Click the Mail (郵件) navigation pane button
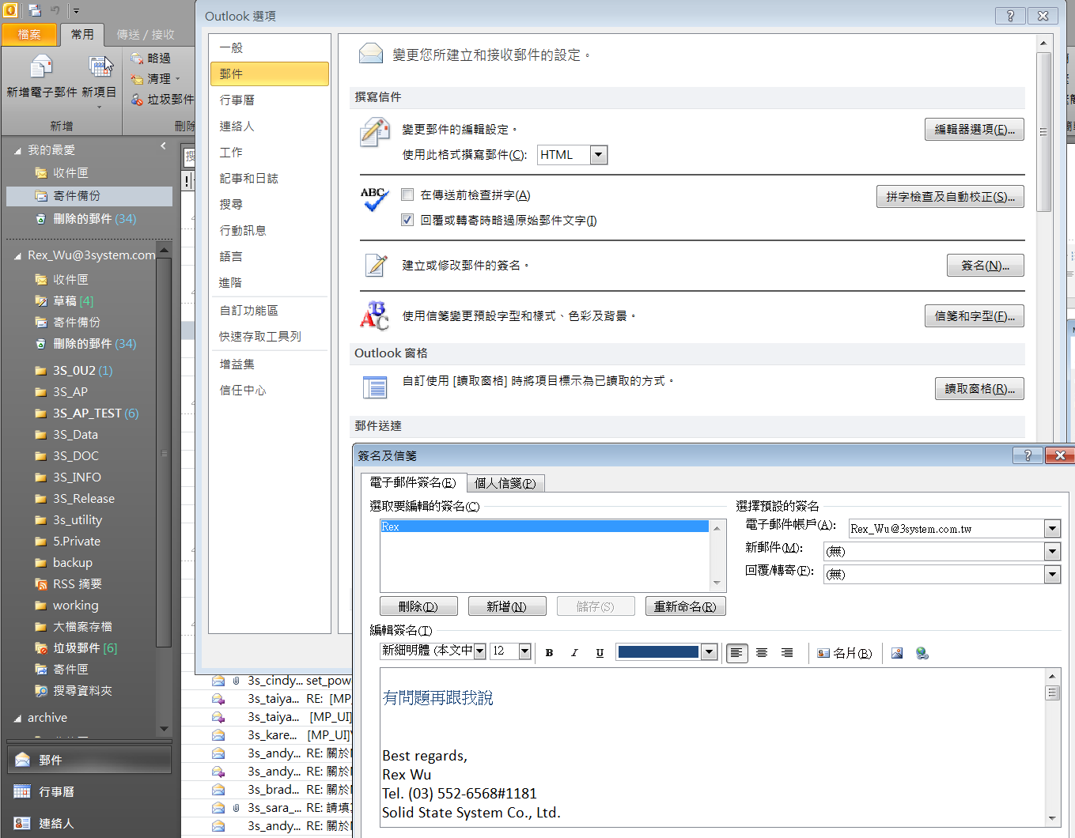The height and width of the screenshot is (838, 1075). tap(89, 760)
